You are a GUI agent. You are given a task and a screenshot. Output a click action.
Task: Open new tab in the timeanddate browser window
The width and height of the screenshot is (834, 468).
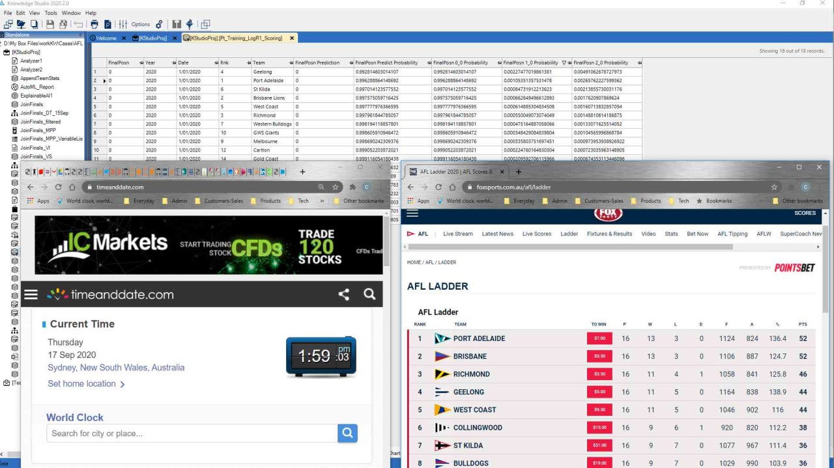(302, 172)
